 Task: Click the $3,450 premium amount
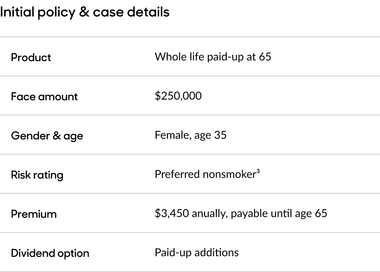point(172,213)
